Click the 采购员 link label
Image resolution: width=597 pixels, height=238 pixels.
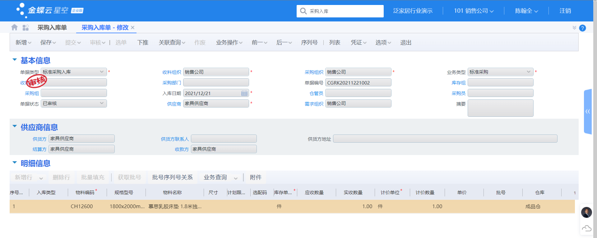tap(459, 93)
